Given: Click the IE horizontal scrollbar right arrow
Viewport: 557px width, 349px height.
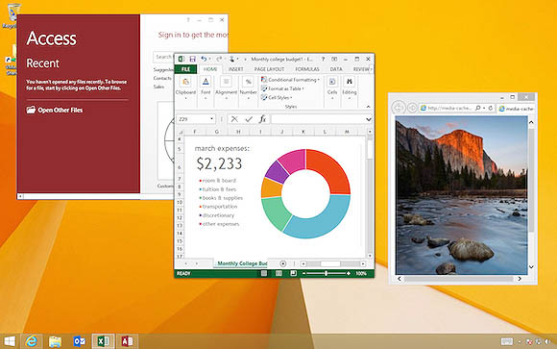Looking at the screenshot, I should tap(520, 279).
